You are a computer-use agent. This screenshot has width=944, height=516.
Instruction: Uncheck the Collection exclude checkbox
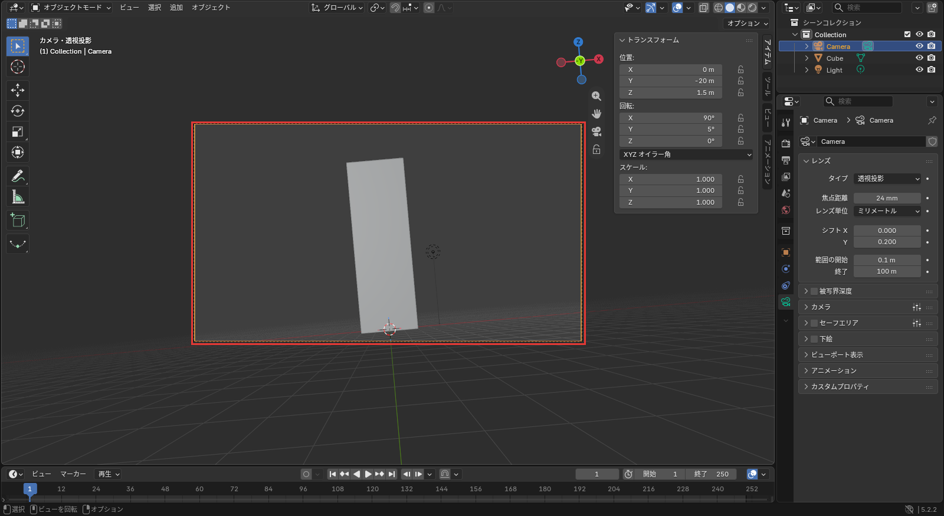tap(907, 34)
